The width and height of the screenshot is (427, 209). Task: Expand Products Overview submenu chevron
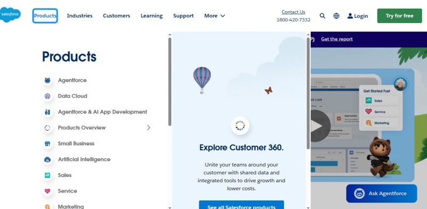tap(148, 127)
